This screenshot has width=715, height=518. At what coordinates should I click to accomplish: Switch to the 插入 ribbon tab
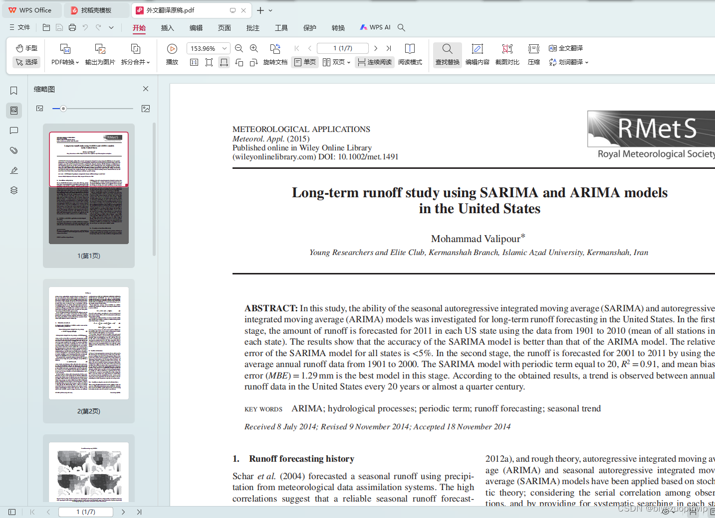click(168, 28)
